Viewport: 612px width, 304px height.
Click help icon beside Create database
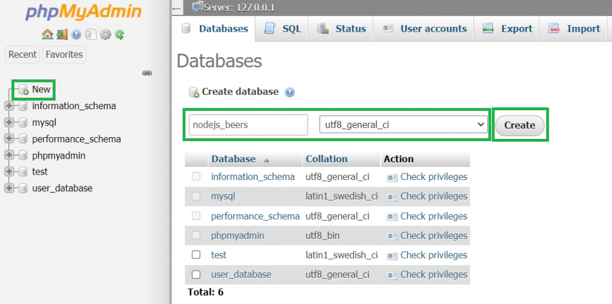point(290,92)
